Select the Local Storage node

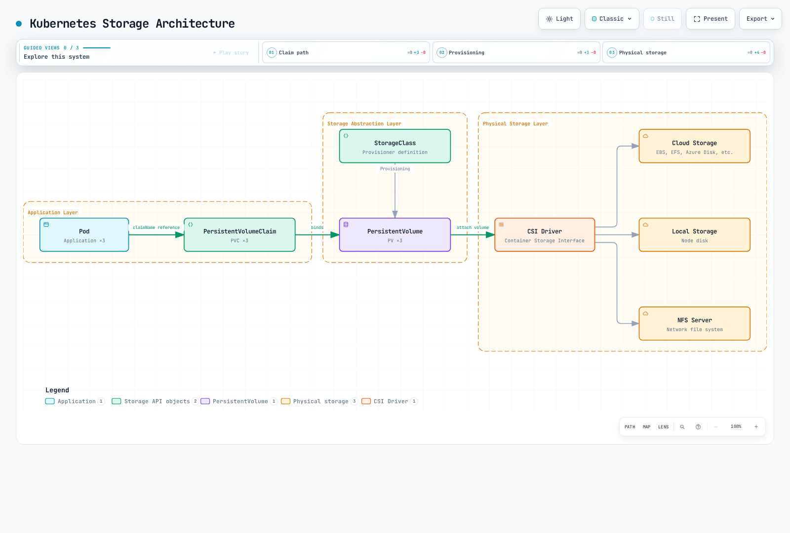(x=695, y=235)
